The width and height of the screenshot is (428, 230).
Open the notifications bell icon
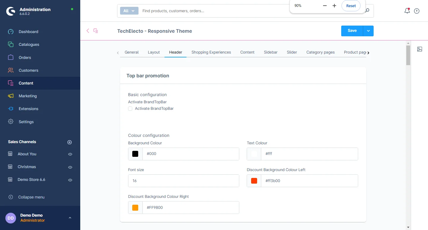[407, 11]
